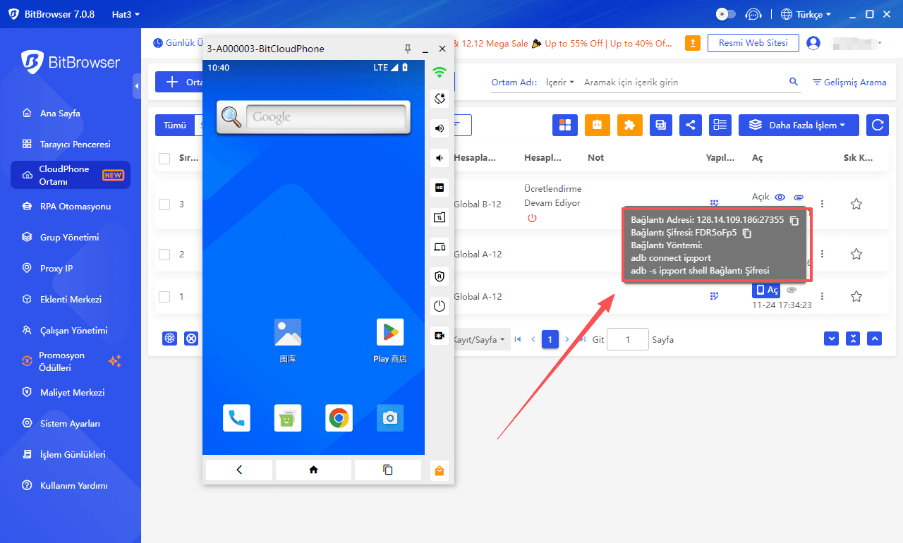This screenshot has width=903, height=543.
Task: Open Gelişmiş Arama advanced search
Action: (849, 82)
